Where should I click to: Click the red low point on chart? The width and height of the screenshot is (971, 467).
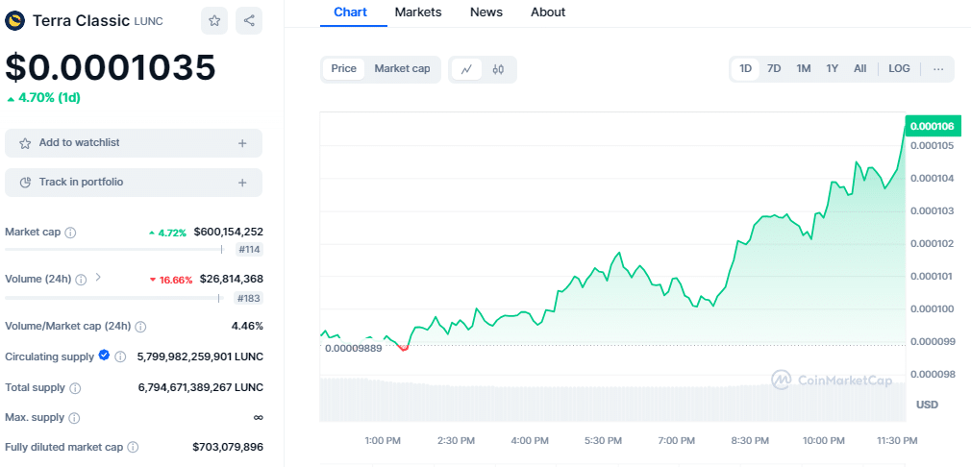coord(405,349)
